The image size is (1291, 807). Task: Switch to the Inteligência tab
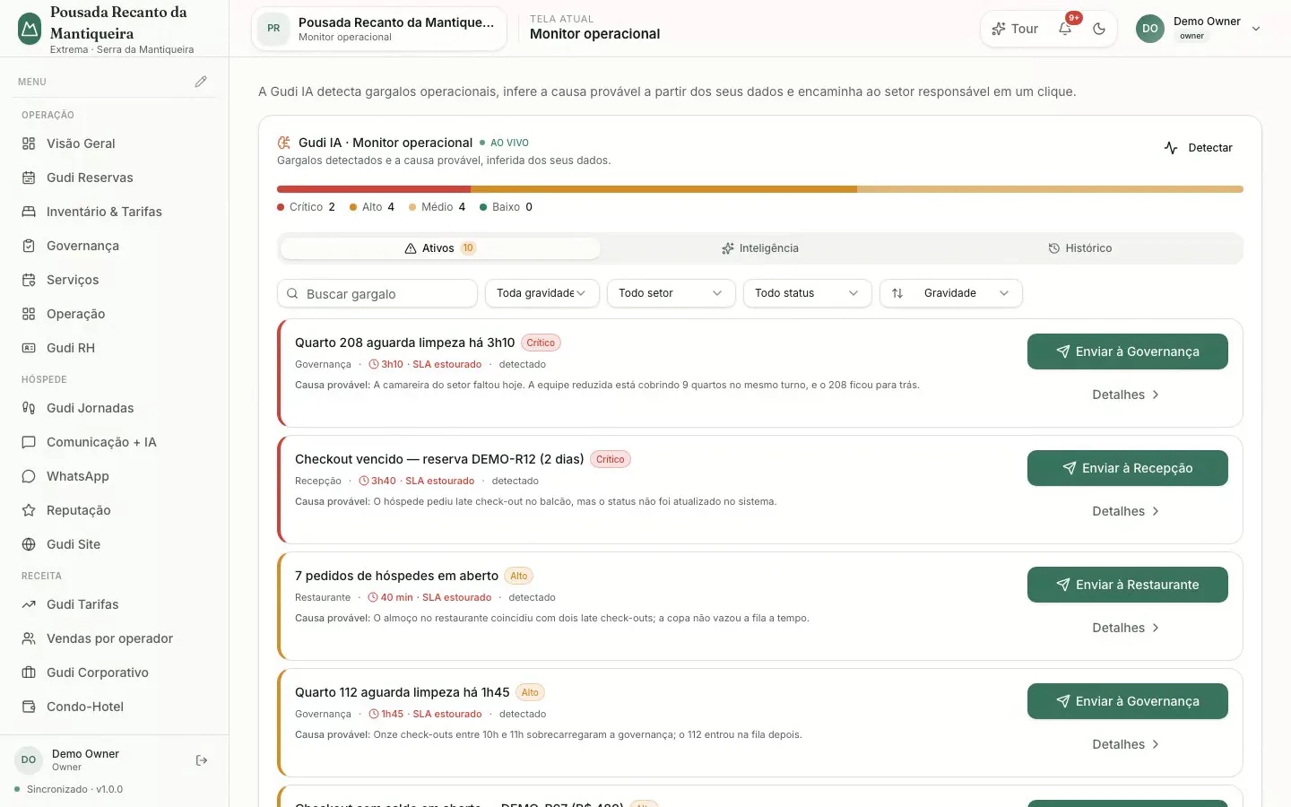[760, 248]
